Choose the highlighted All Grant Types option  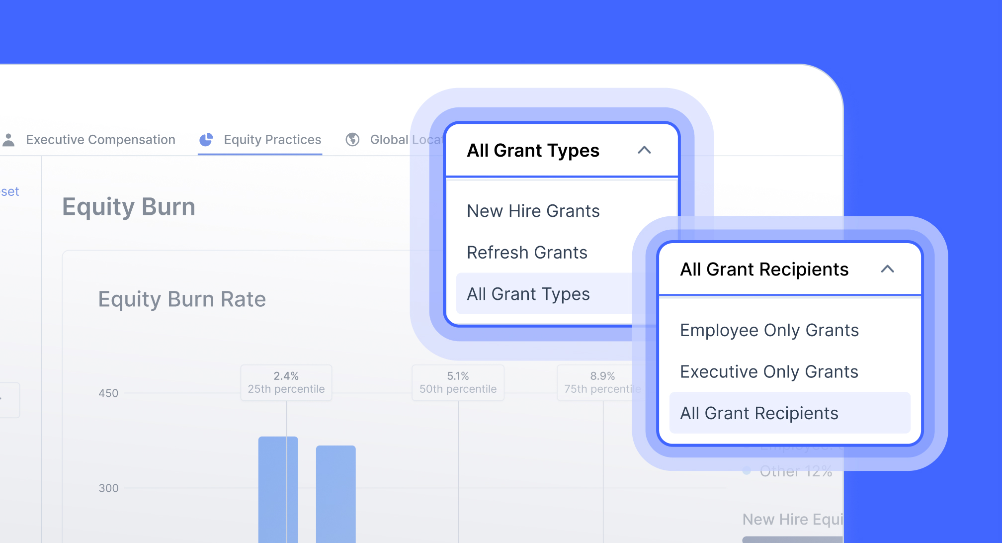(528, 294)
